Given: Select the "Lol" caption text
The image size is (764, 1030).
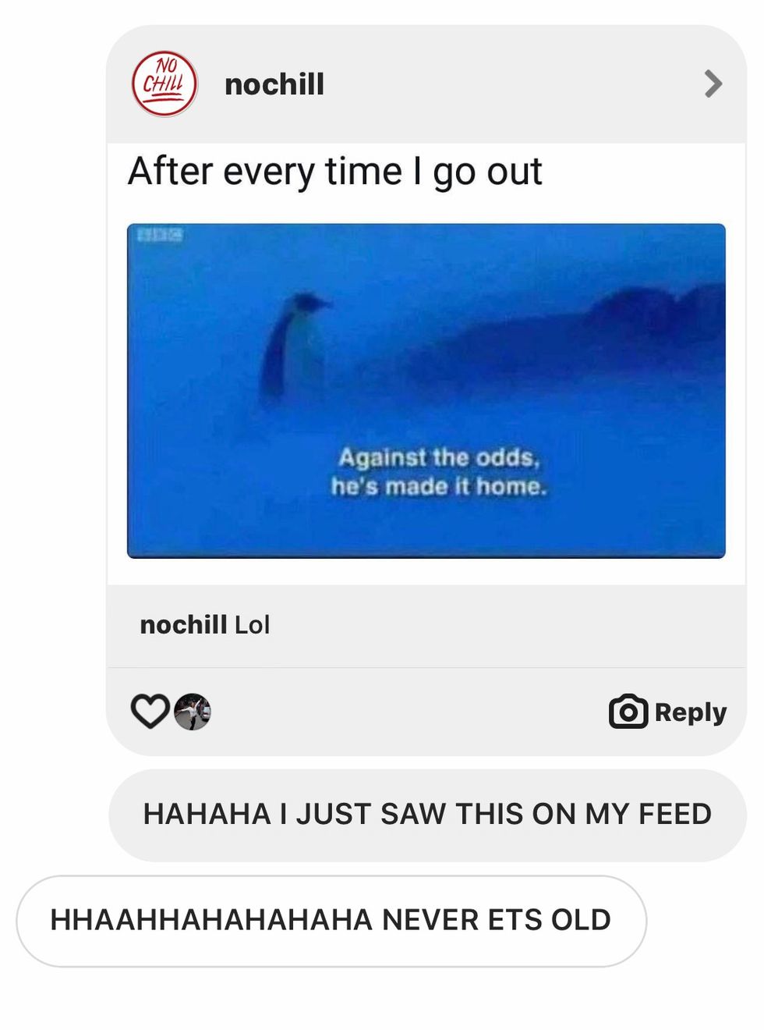Looking at the screenshot, I should pyautogui.click(x=252, y=624).
